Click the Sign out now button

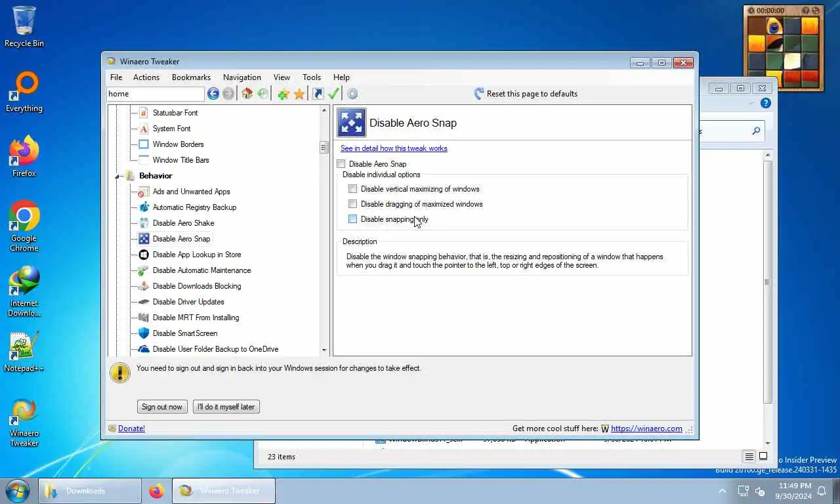pyautogui.click(x=162, y=407)
